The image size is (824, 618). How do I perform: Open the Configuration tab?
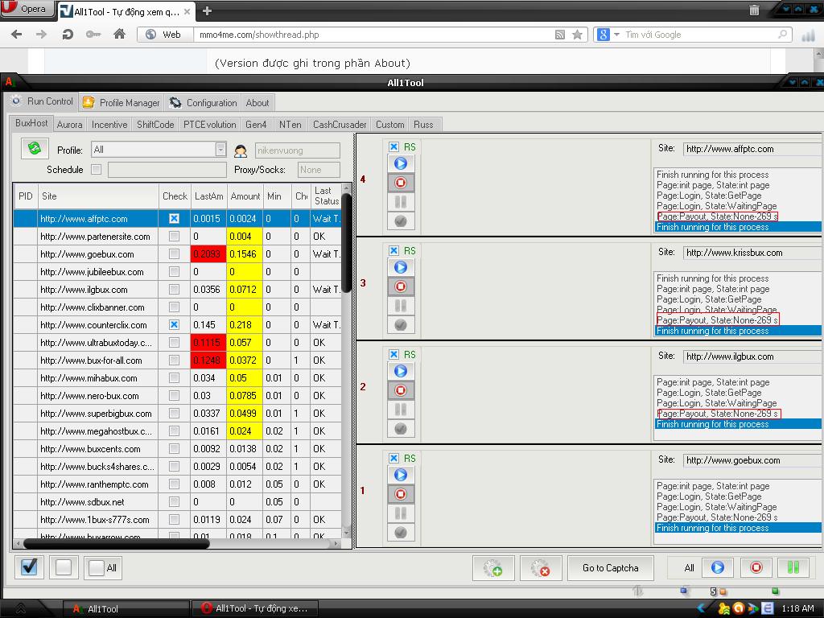(x=204, y=102)
